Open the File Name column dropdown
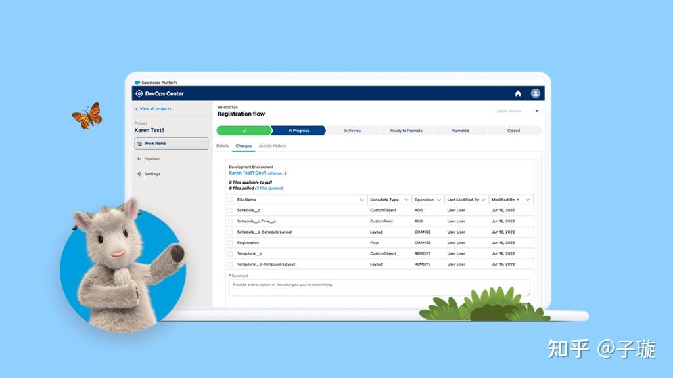The image size is (673, 378). pos(361,199)
